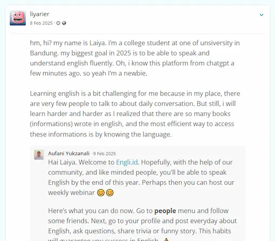Open the 9 Feb 2025 comment timestamp

coord(105,154)
